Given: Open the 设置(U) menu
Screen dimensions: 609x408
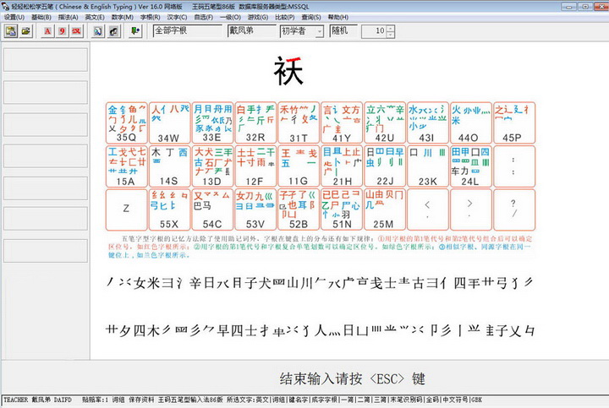Looking at the screenshot, I should coord(14,17).
